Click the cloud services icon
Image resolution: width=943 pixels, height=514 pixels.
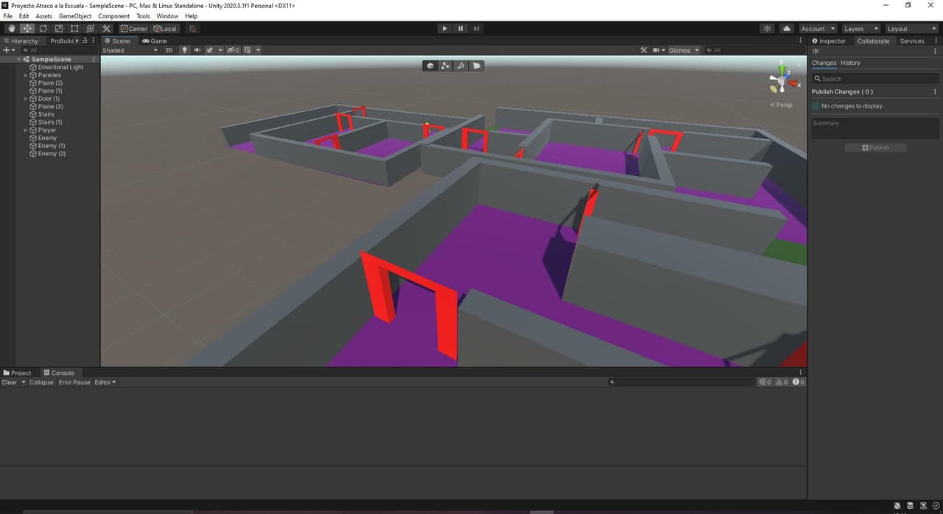(787, 29)
